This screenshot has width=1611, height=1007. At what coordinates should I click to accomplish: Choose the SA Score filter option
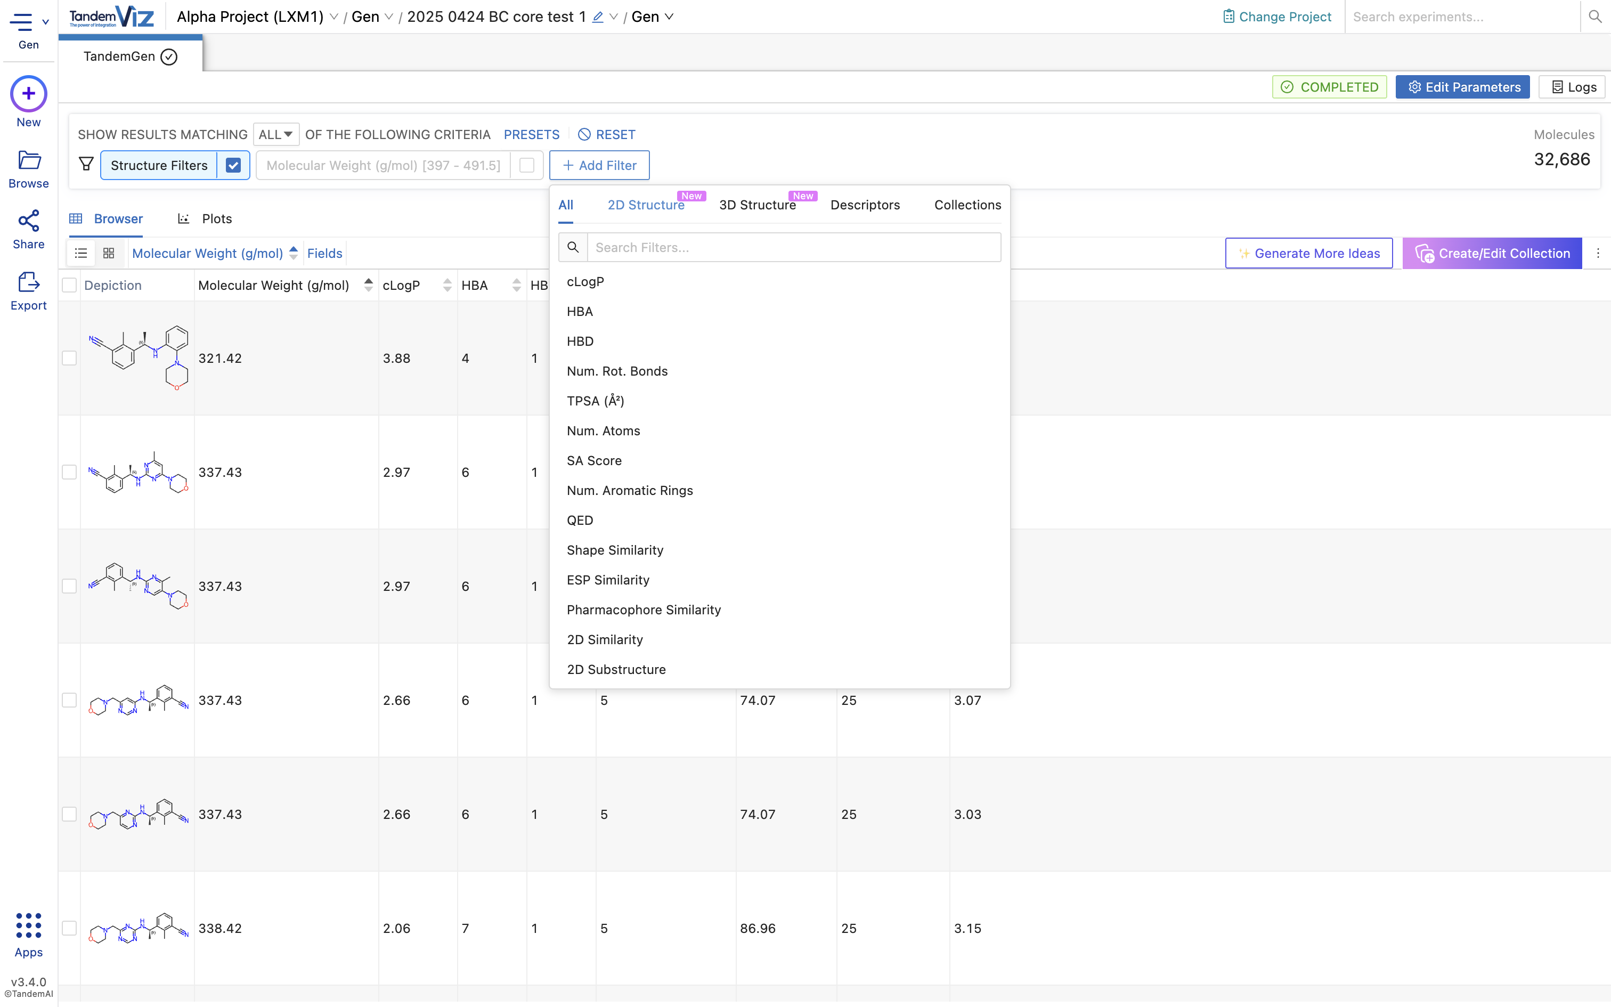779,460
